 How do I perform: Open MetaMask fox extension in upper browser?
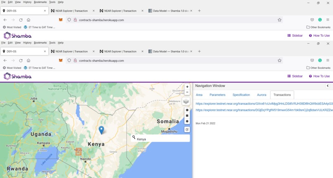[60, 20]
